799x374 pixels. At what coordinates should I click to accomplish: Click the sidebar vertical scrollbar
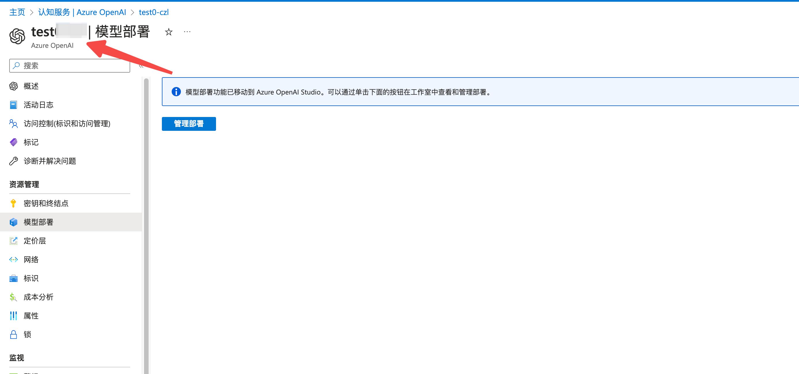[x=146, y=226]
